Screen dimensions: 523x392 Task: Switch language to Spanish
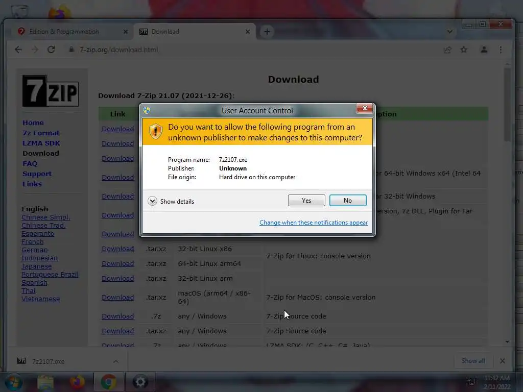tap(34, 283)
